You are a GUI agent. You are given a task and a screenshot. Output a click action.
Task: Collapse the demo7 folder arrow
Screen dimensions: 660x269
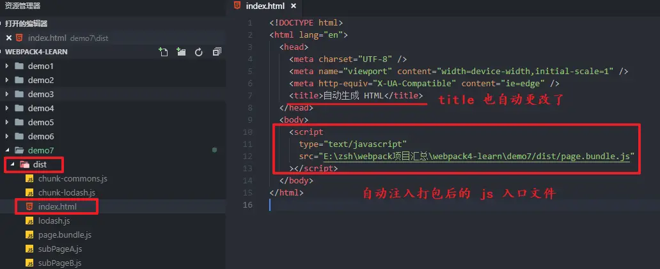coord(7,150)
